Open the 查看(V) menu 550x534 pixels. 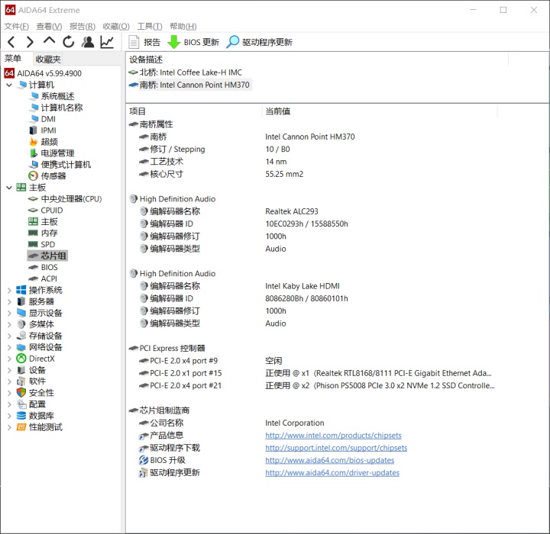coord(49,26)
